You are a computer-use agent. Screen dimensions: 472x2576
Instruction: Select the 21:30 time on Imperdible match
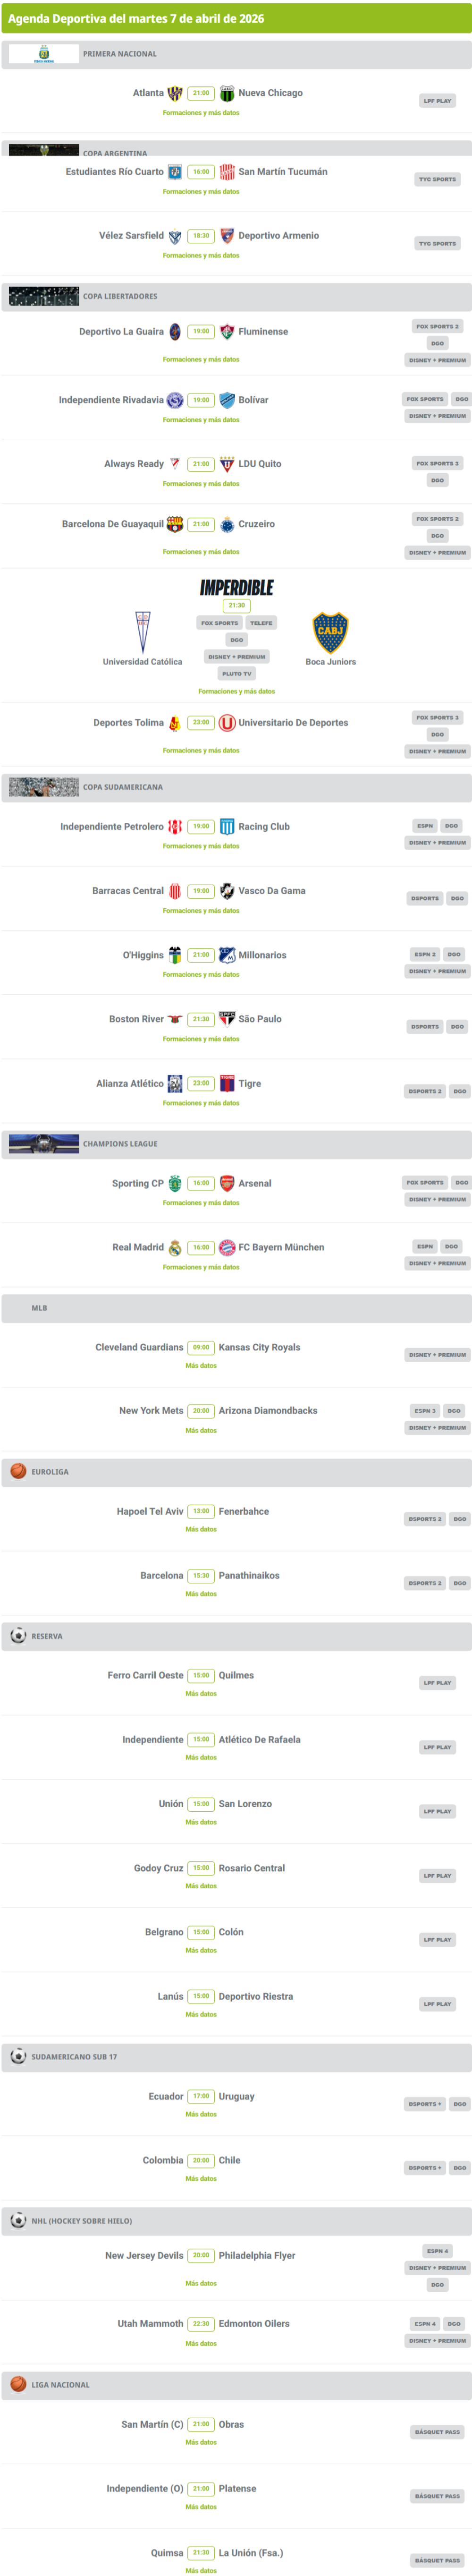(237, 605)
